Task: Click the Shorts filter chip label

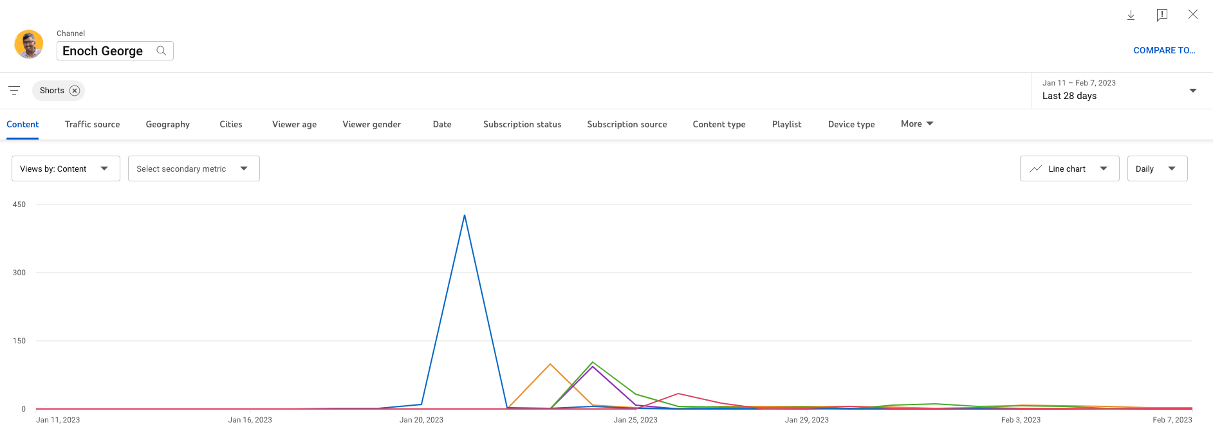Action: [52, 91]
